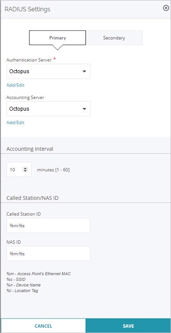Image resolution: width=171 pixels, height=333 pixels.
Task: Close the RADIUS Settings panel
Action: [166, 8]
